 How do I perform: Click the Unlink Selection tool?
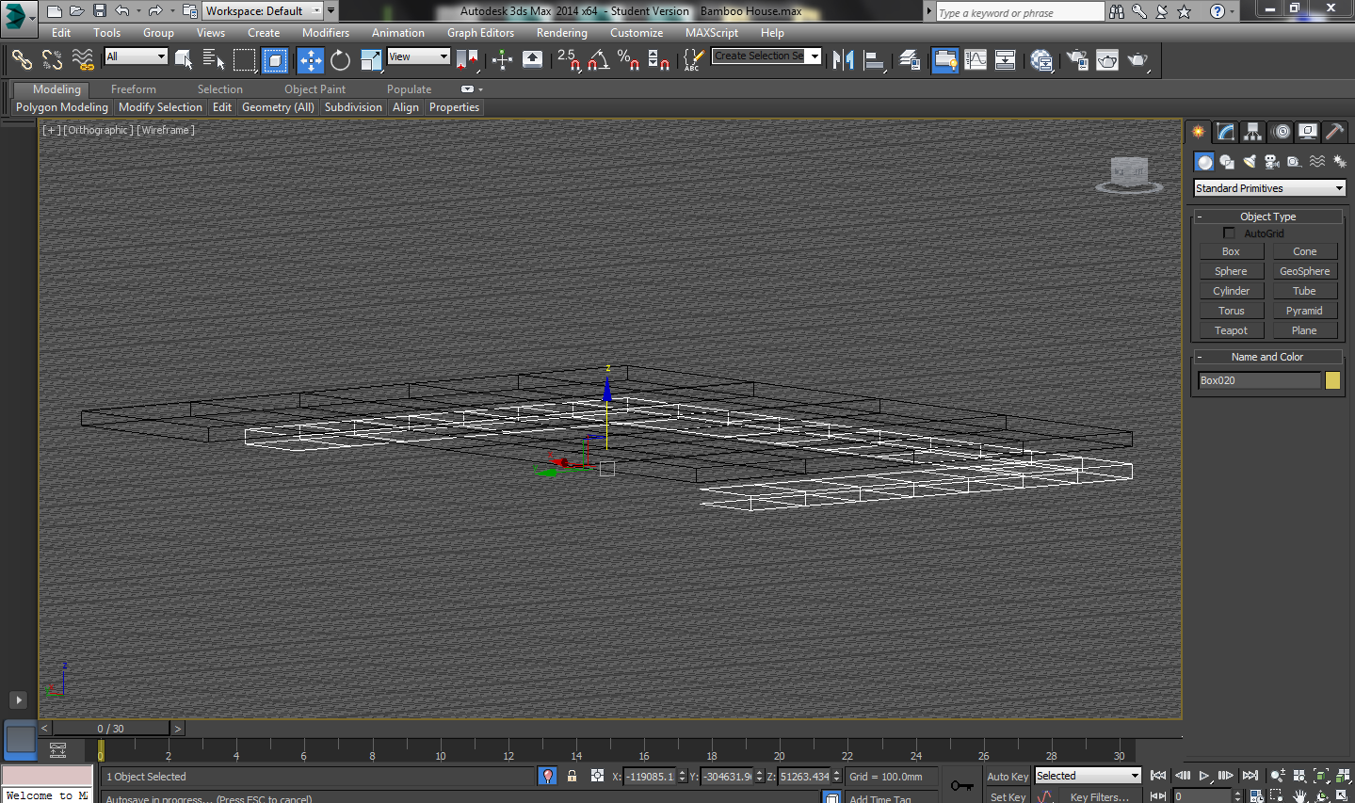[x=52, y=60]
